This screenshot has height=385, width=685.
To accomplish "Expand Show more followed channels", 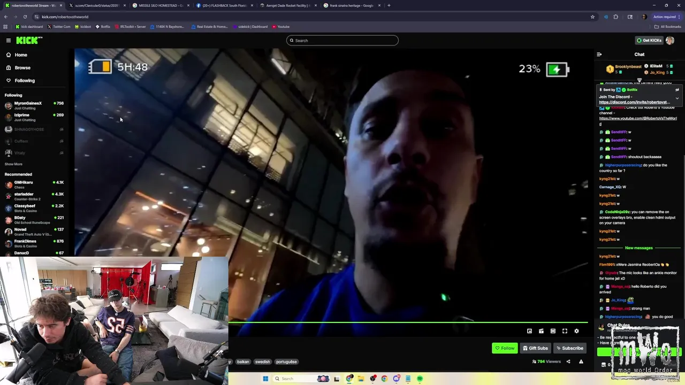I will 13,164.
